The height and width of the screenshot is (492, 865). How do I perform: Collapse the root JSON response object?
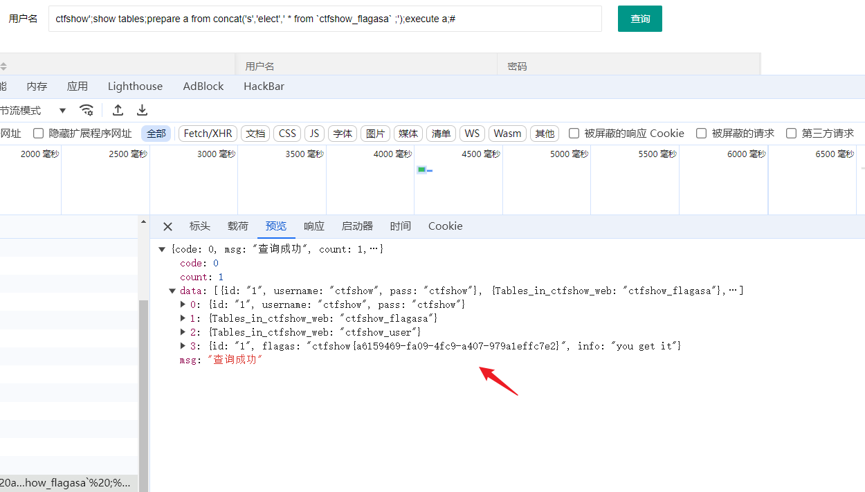click(162, 249)
